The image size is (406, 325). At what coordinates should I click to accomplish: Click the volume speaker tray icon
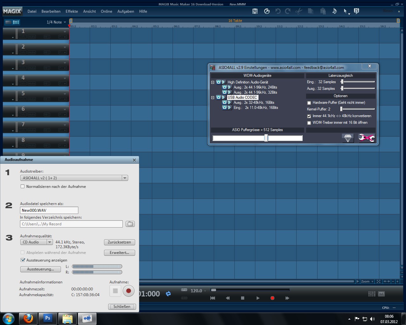coord(372,319)
